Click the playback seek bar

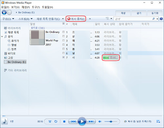point(82,116)
